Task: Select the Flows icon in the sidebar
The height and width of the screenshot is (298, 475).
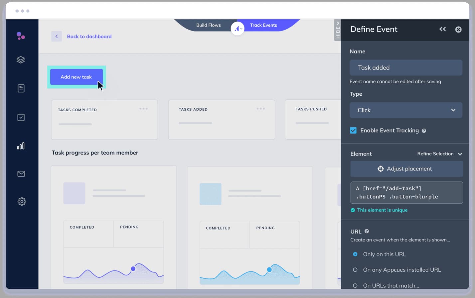Action: click(x=21, y=60)
